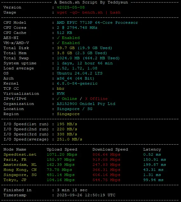Click the AES-NI Enabled checkmark
Screen dimensions: 181x202
click(x=58, y=38)
